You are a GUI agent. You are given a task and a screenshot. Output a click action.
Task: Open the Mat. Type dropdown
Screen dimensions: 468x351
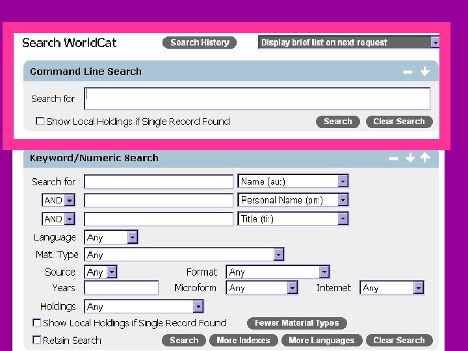[184, 255]
